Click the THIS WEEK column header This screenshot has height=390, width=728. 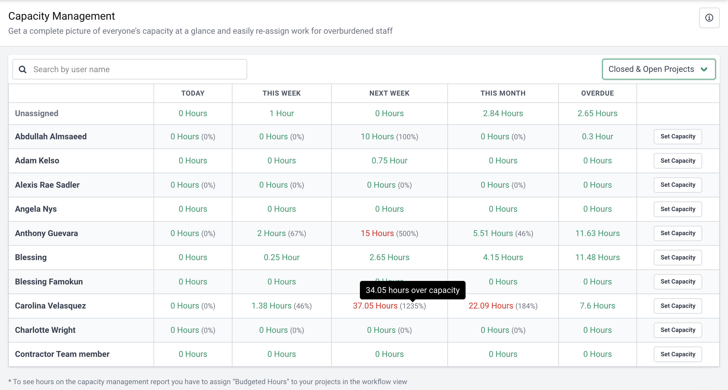pos(282,93)
